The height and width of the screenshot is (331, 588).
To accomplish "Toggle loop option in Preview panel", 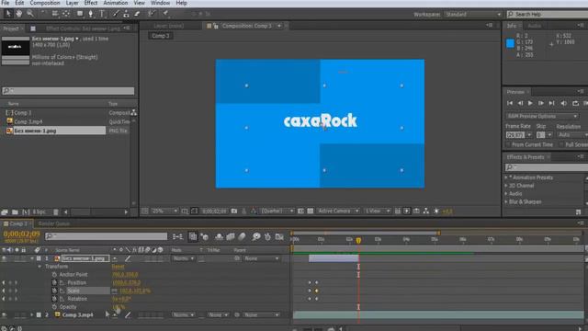I will [575, 103].
